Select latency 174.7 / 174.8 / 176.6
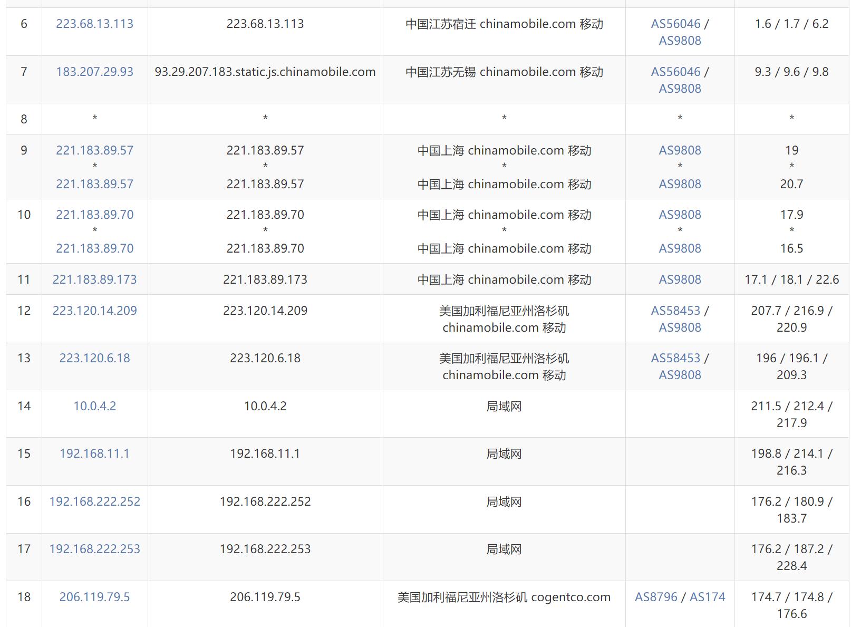Viewport: 851px width, 627px height. coord(791,605)
